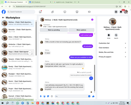131x105 pixels.
Task: Open Hermi conversation
Action: click(18, 82)
